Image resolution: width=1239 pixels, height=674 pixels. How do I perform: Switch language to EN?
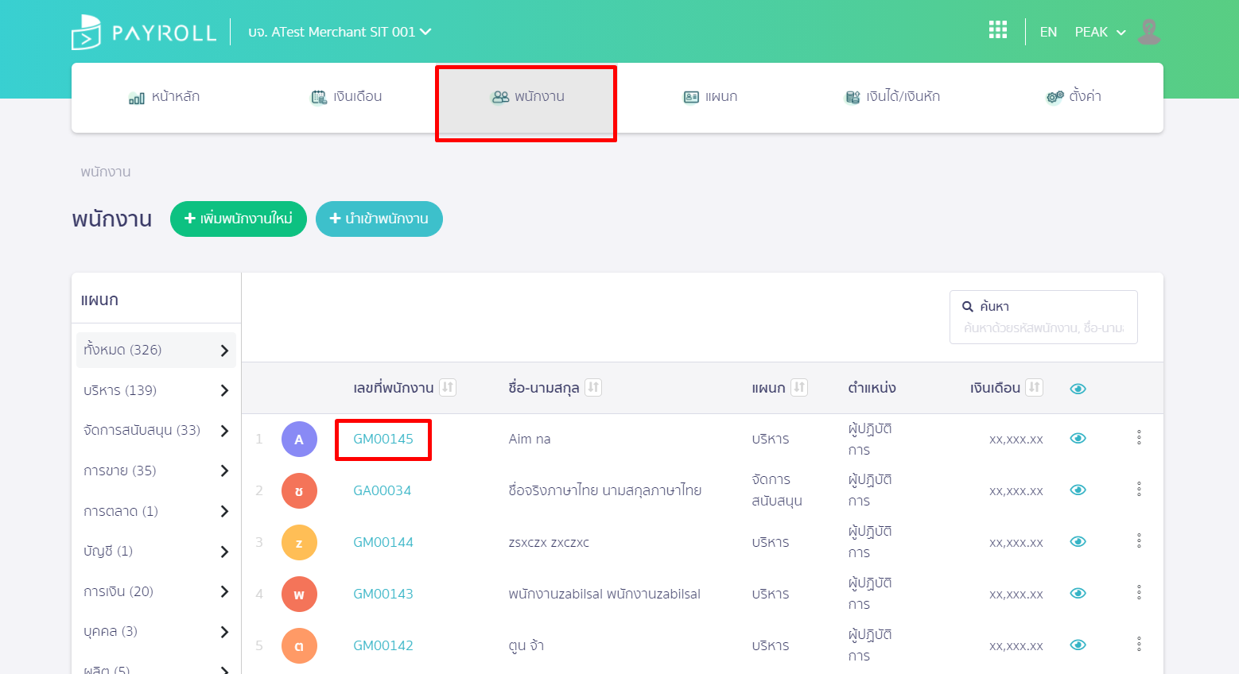1048,32
